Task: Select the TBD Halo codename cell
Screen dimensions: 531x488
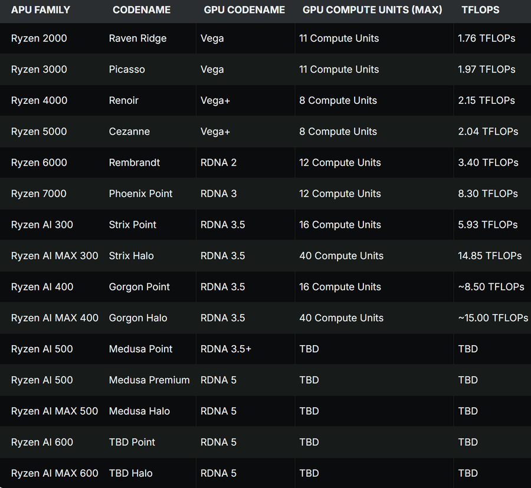Action: pos(130,473)
